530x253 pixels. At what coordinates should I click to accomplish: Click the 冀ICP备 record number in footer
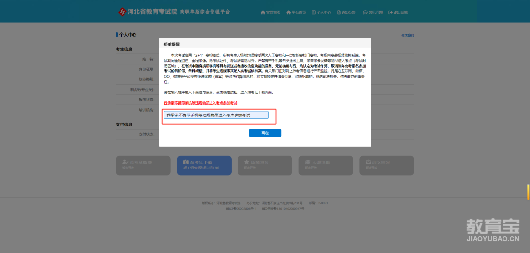pos(241,209)
